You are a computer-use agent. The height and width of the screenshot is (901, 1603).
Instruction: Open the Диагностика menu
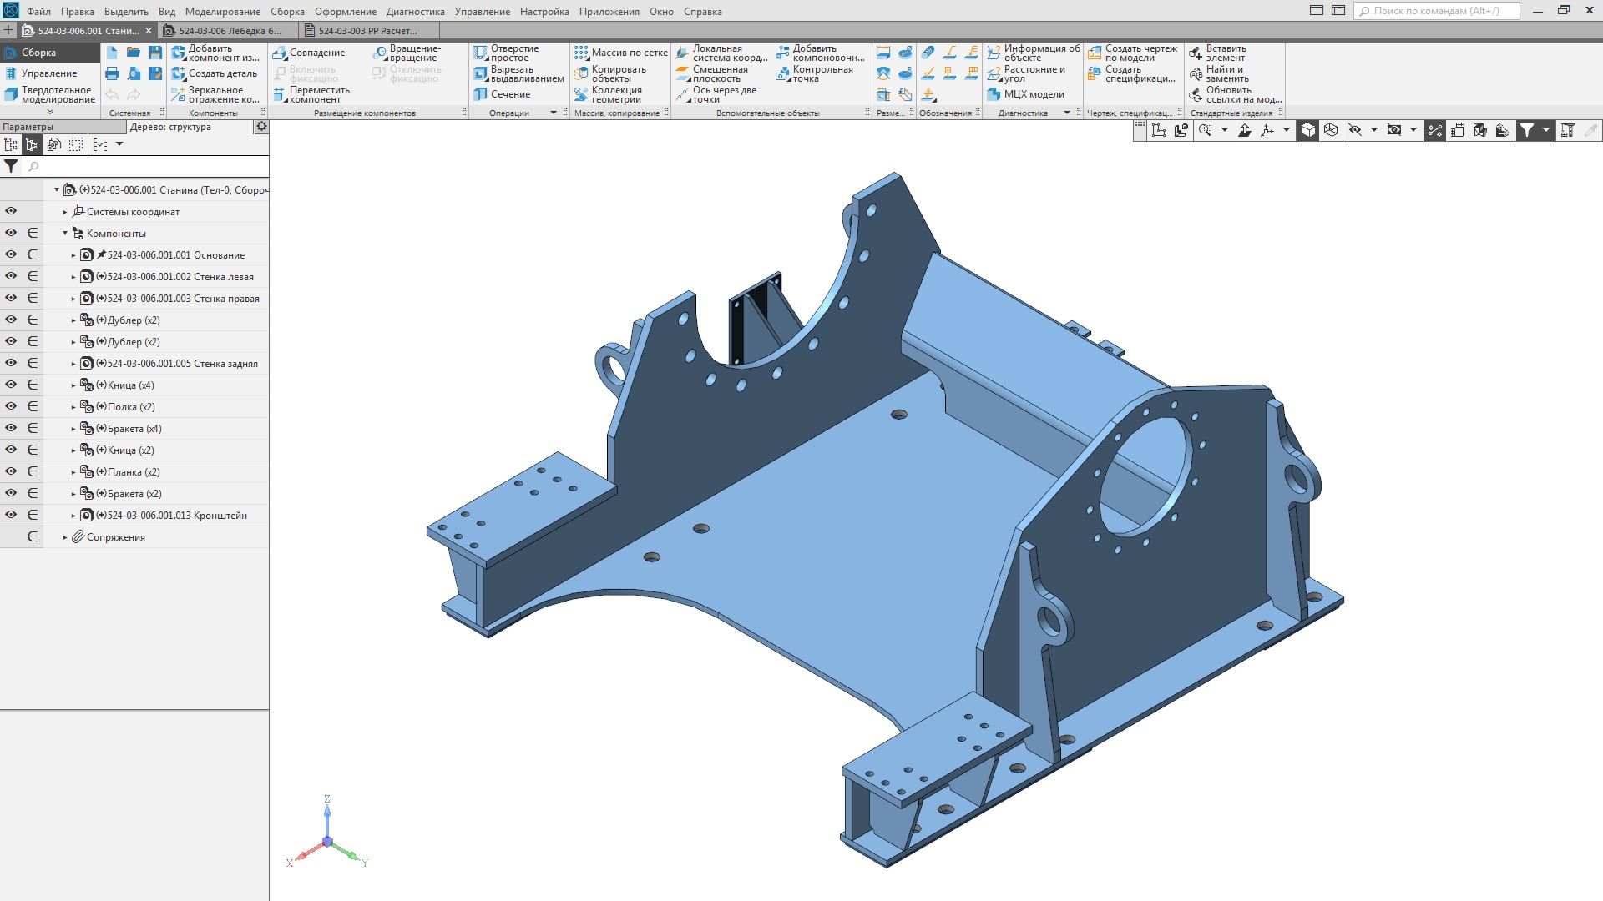(x=415, y=12)
